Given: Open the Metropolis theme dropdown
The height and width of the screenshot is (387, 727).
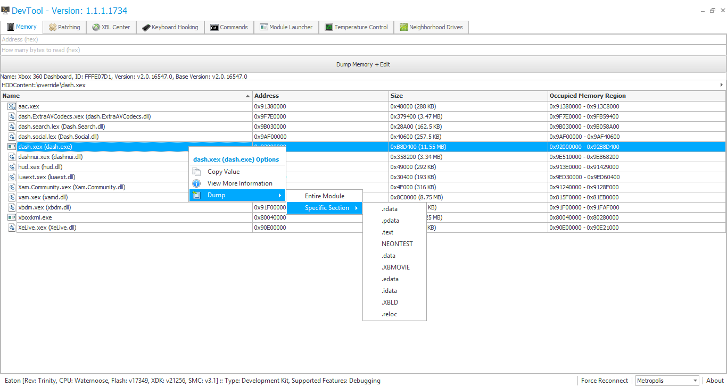Looking at the screenshot, I should point(667,381).
